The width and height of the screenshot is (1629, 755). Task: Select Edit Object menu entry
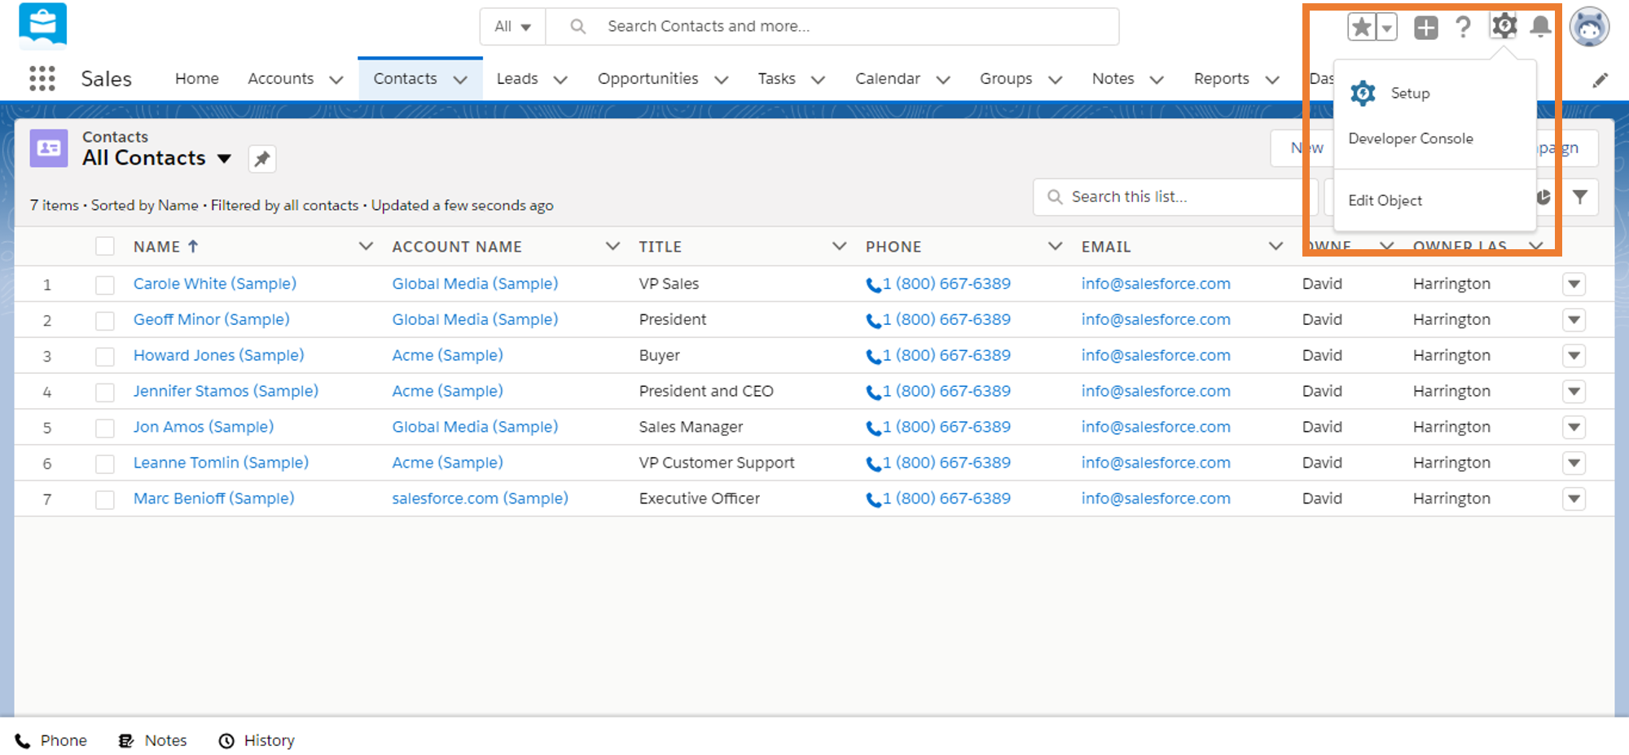click(1385, 200)
